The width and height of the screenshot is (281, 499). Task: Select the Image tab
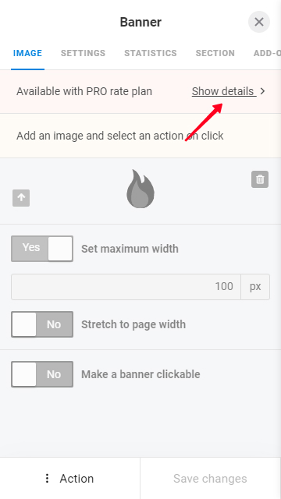pos(28,53)
